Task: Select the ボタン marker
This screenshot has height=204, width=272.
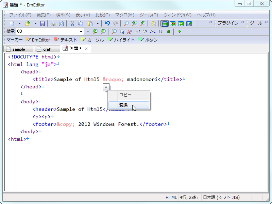Action: click(148, 40)
